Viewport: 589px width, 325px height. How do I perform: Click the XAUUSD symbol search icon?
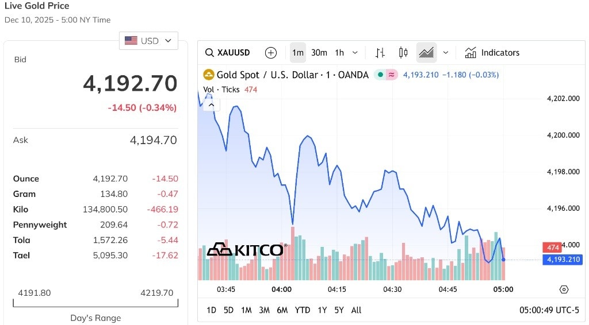[x=210, y=53]
